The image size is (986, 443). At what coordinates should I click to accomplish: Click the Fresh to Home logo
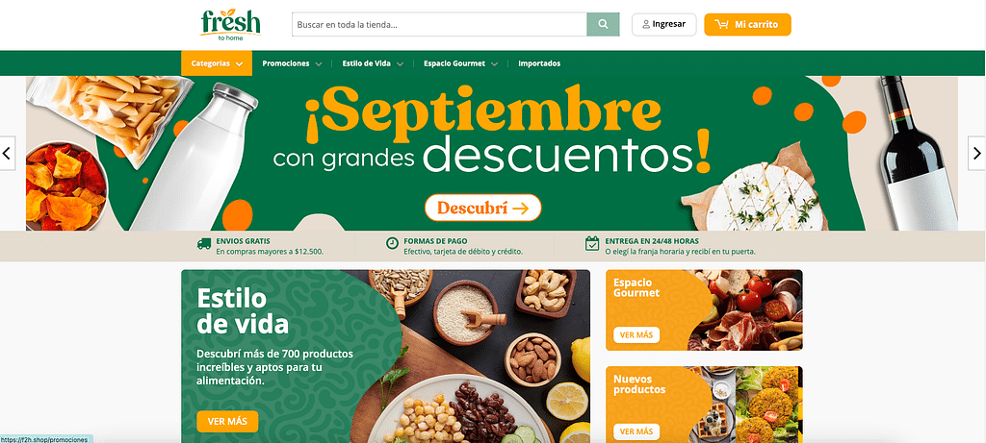[230, 24]
